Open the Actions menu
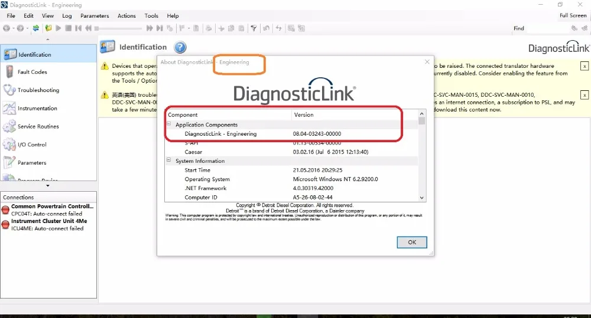 (x=126, y=16)
